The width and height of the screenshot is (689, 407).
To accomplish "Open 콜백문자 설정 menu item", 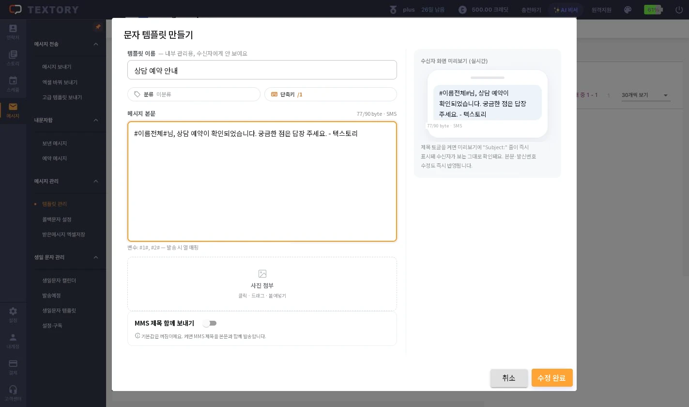I will coord(57,219).
